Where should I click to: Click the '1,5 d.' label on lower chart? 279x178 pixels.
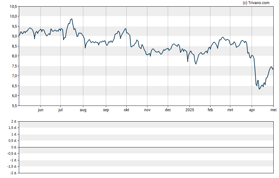click(13, 128)
